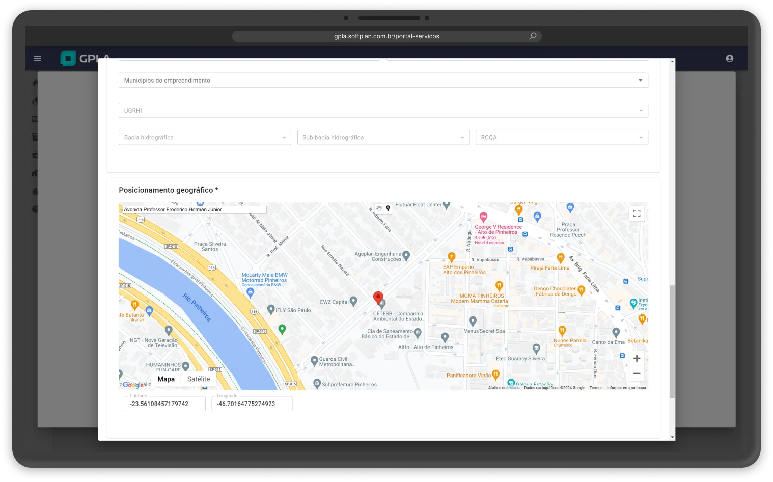Screen dimensions: 773x482
Task: Click the Termos link on the map
Action: coord(596,388)
